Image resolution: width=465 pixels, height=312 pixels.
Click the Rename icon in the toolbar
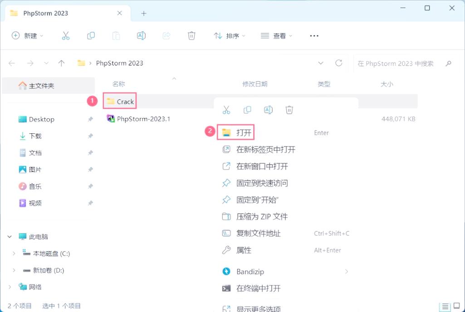click(141, 35)
